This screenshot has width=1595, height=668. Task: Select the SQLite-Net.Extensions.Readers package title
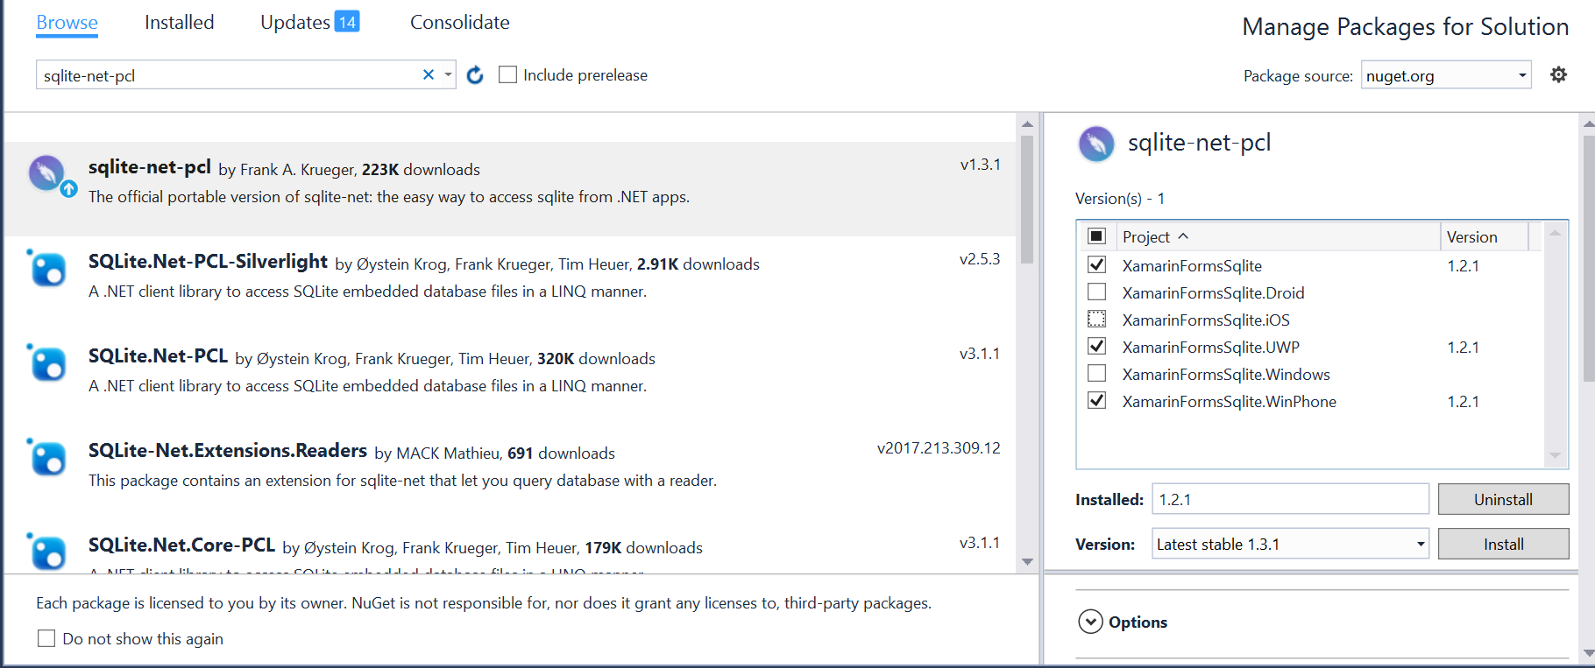pyautogui.click(x=228, y=450)
